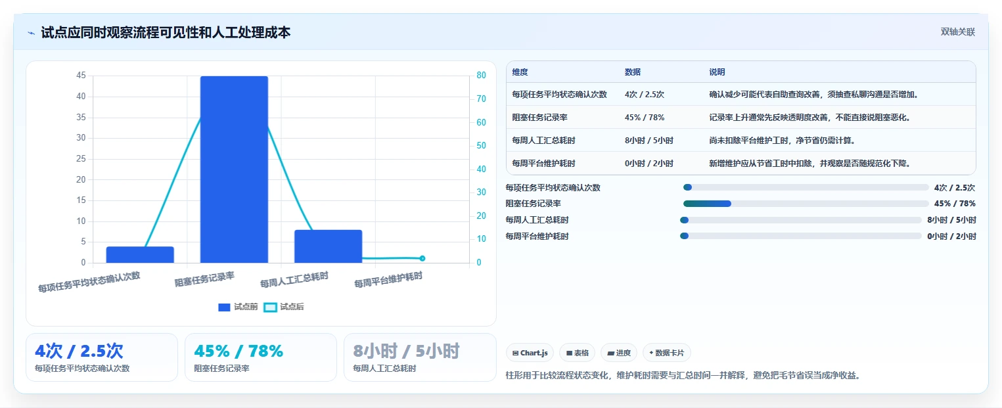Click the 数据卡片 chip
The height and width of the screenshot is (408, 1002).
pos(666,353)
